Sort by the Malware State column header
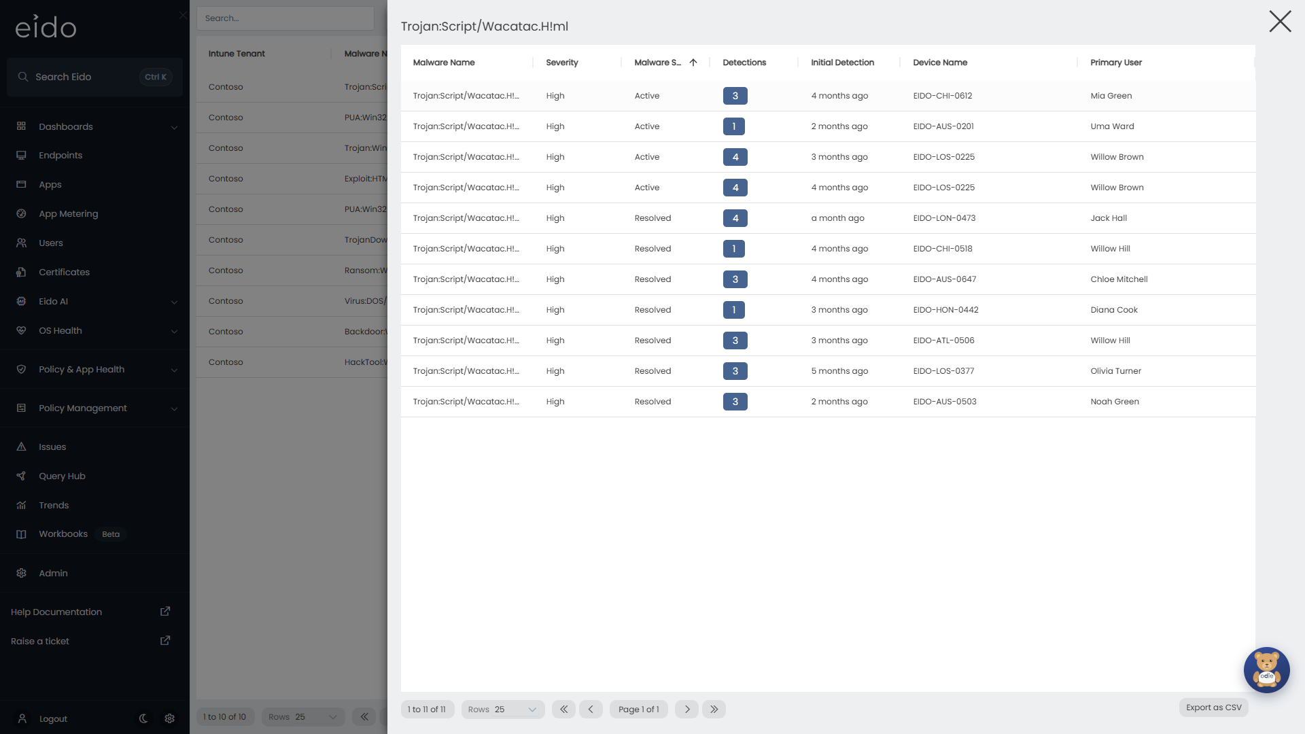This screenshot has height=734, width=1305. 658,63
